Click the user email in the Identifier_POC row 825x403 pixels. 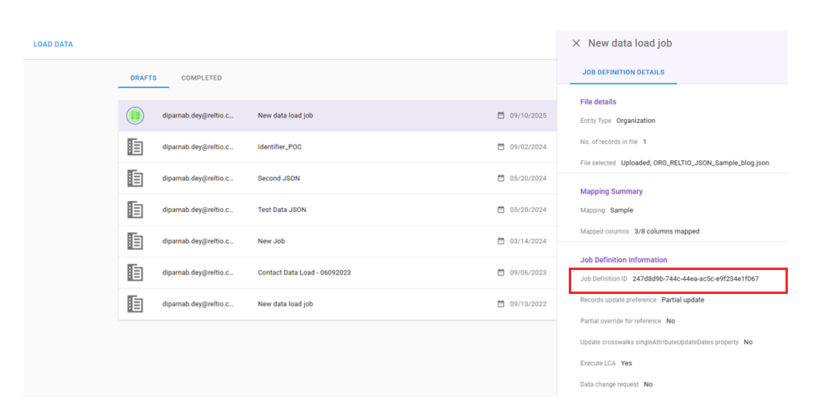(198, 147)
